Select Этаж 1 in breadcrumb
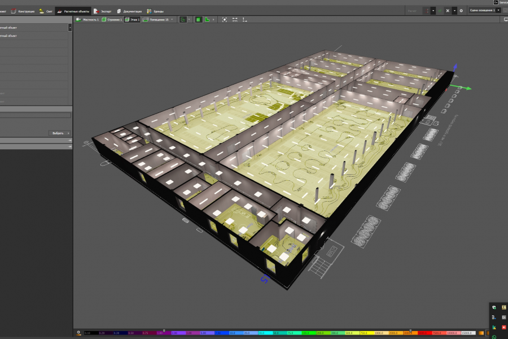 (132, 20)
